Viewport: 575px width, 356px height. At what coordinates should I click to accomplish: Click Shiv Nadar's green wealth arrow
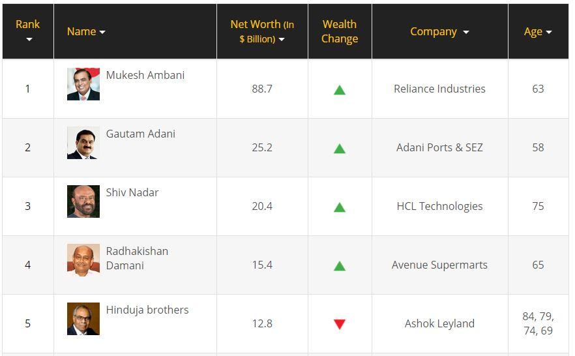pos(339,207)
